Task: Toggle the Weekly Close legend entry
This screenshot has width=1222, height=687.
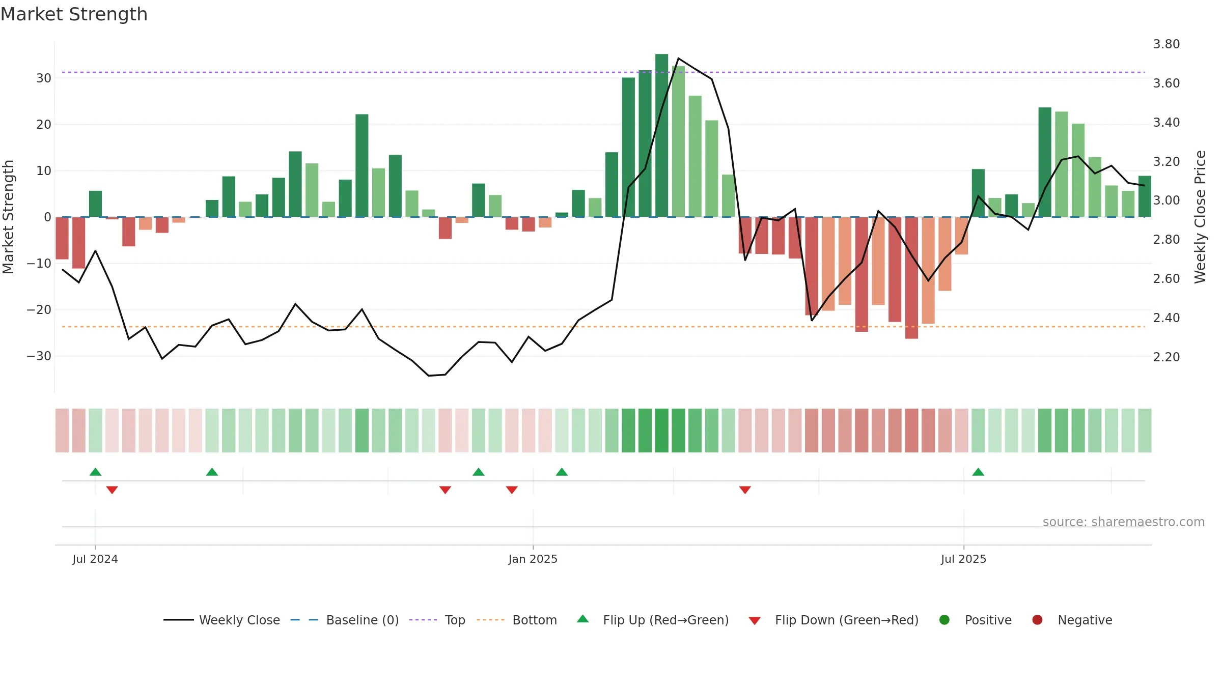Action: (x=221, y=620)
